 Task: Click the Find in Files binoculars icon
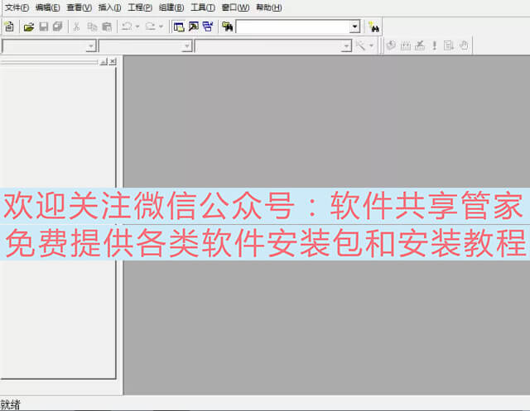click(228, 26)
